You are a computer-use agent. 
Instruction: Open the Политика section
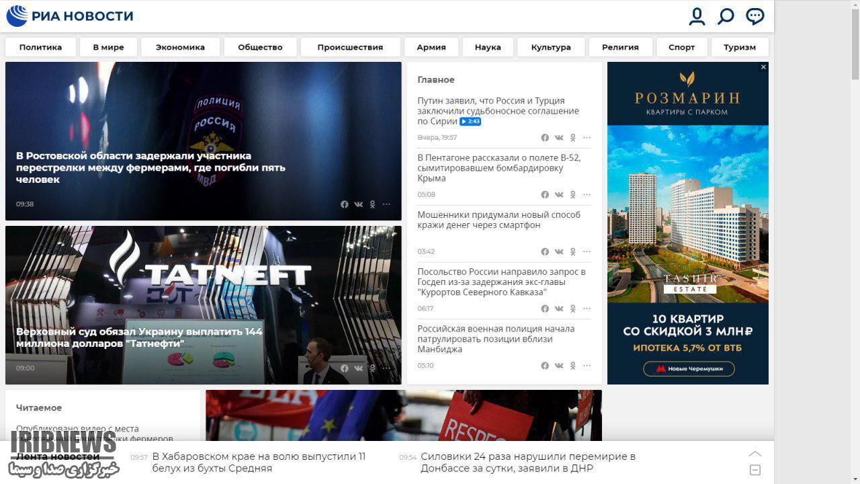point(40,47)
